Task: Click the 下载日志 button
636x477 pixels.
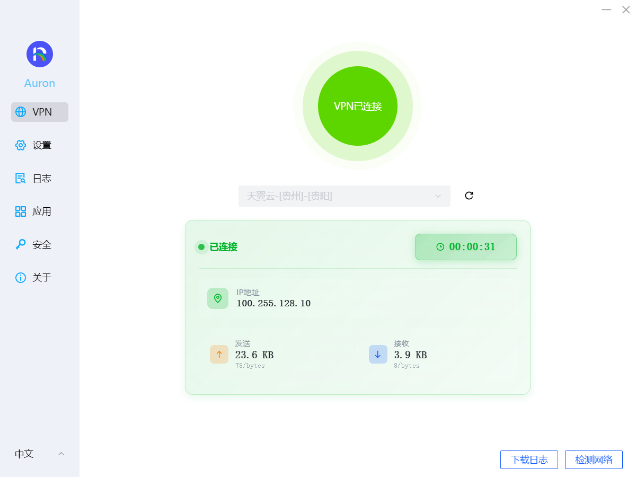Action: pyautogui.click(x=529, y=460)
